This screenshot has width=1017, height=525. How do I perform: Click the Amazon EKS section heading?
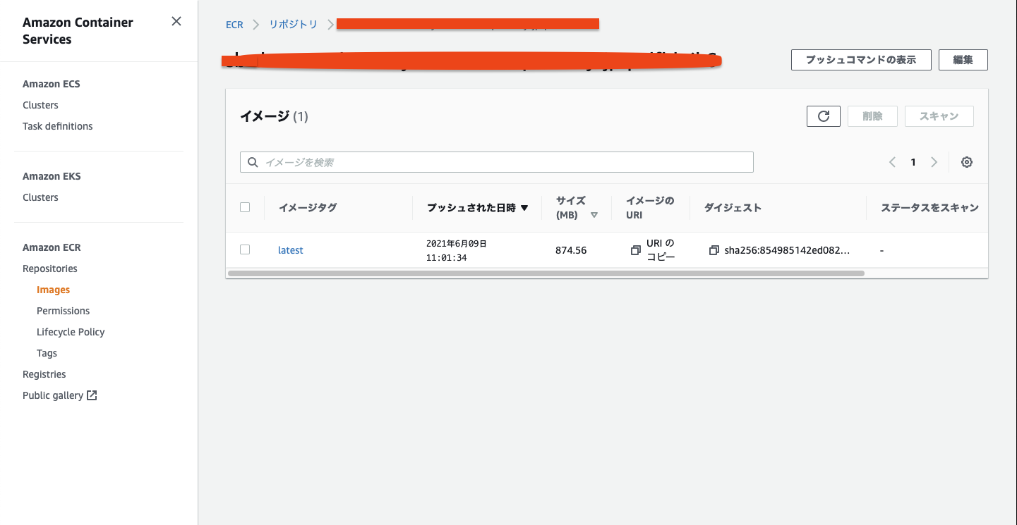tap(52, 176)
